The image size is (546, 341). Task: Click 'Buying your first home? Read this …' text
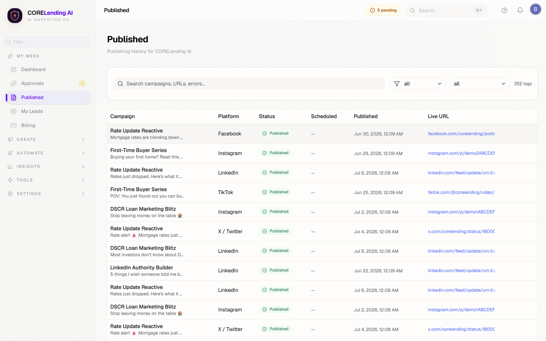point(146,157)
